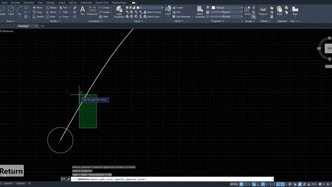Insert a Table
Screen dimensions: 332x187
104,17
